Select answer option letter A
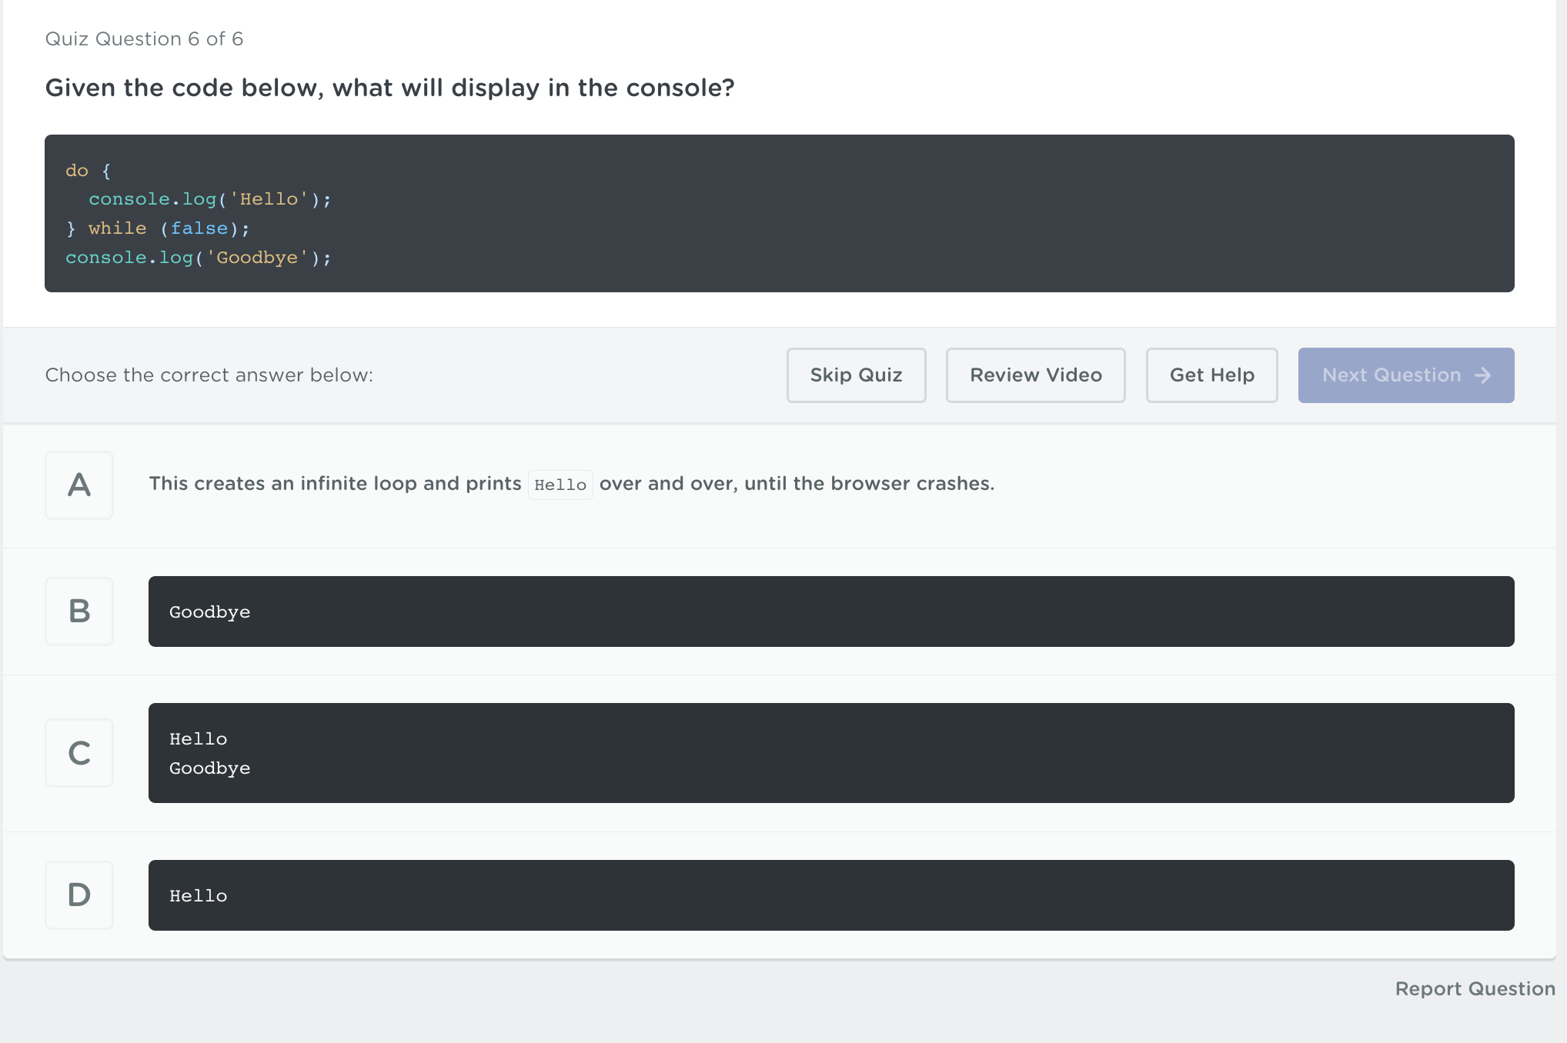 point(79,485)
